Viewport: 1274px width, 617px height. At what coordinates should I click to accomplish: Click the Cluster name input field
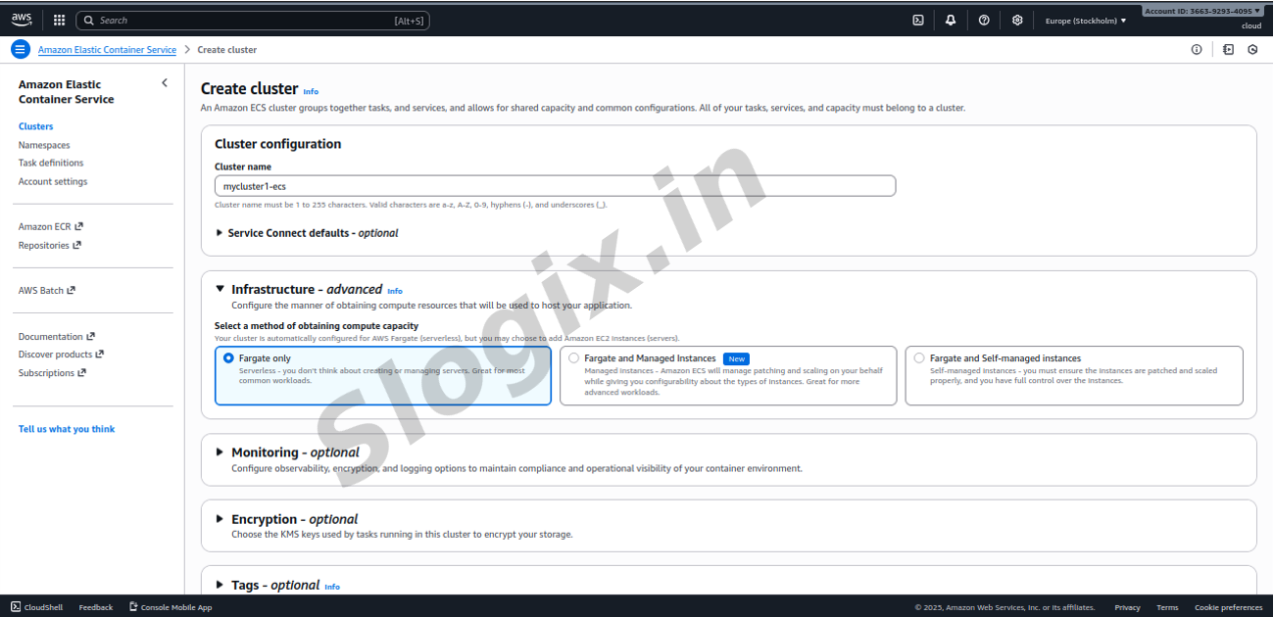(x=555, y=186)
